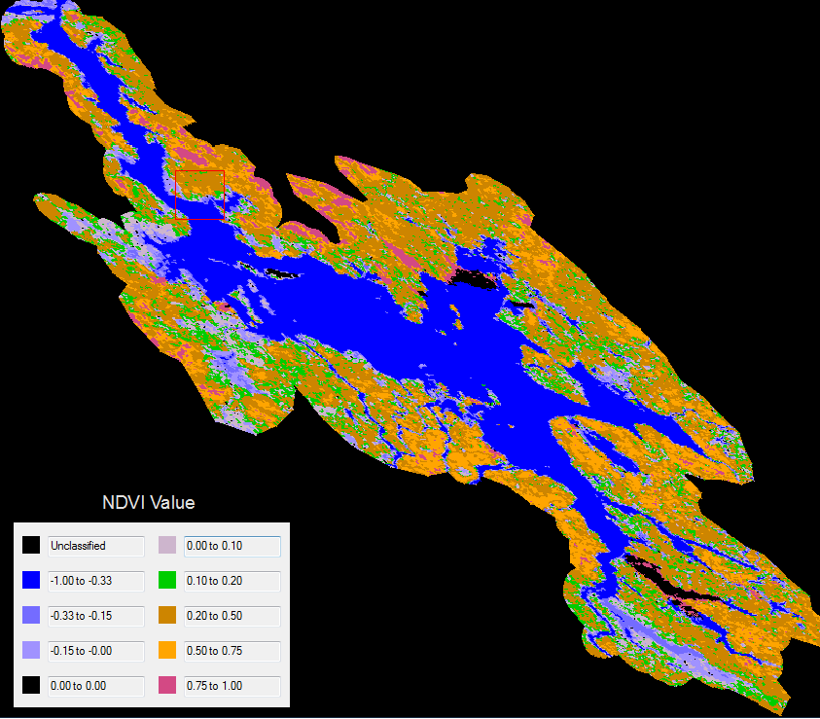820x719 pixels.
Task: Click the 0.00 to 0.10 label field
Action: point(232,546)
